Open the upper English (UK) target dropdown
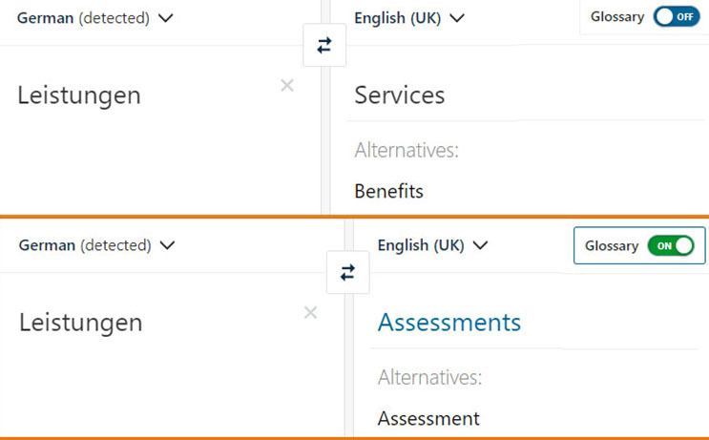This screenshot has width=709, height=440. pos(409,18)
